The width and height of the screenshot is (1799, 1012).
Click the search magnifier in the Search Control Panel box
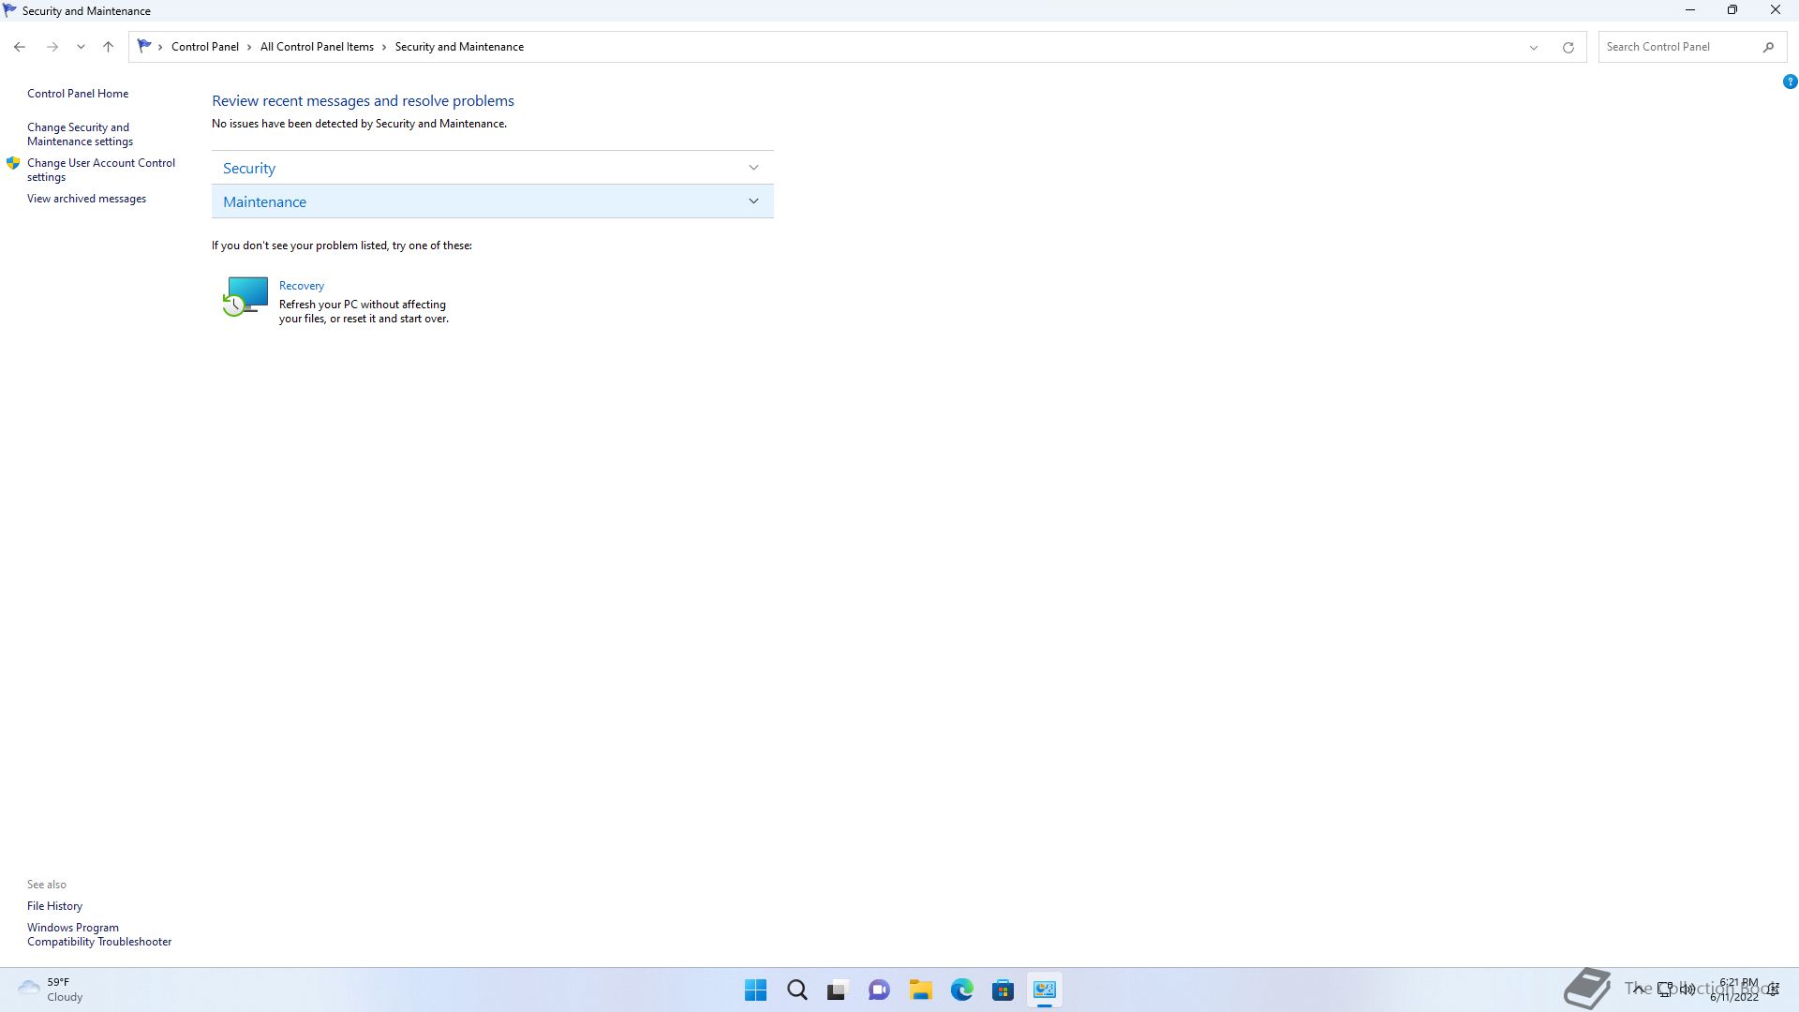1768,47
